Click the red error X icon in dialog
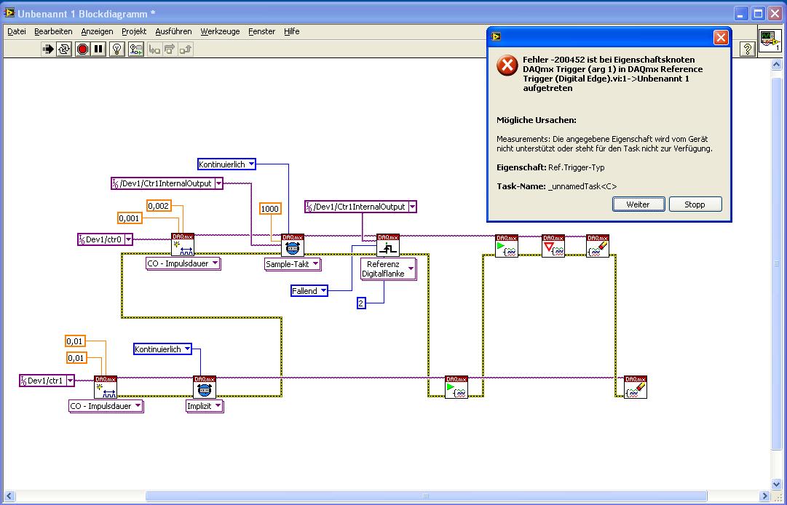The width and height of the screenshot is (787, 505). click(x=507, y=65)
